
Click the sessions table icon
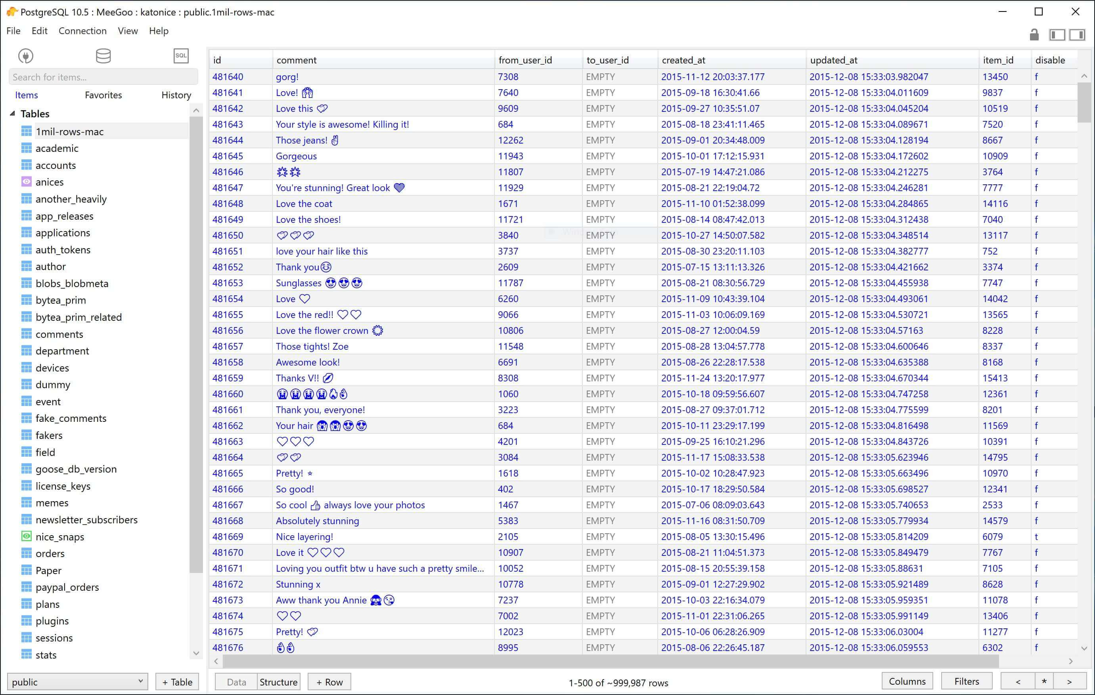27,638
